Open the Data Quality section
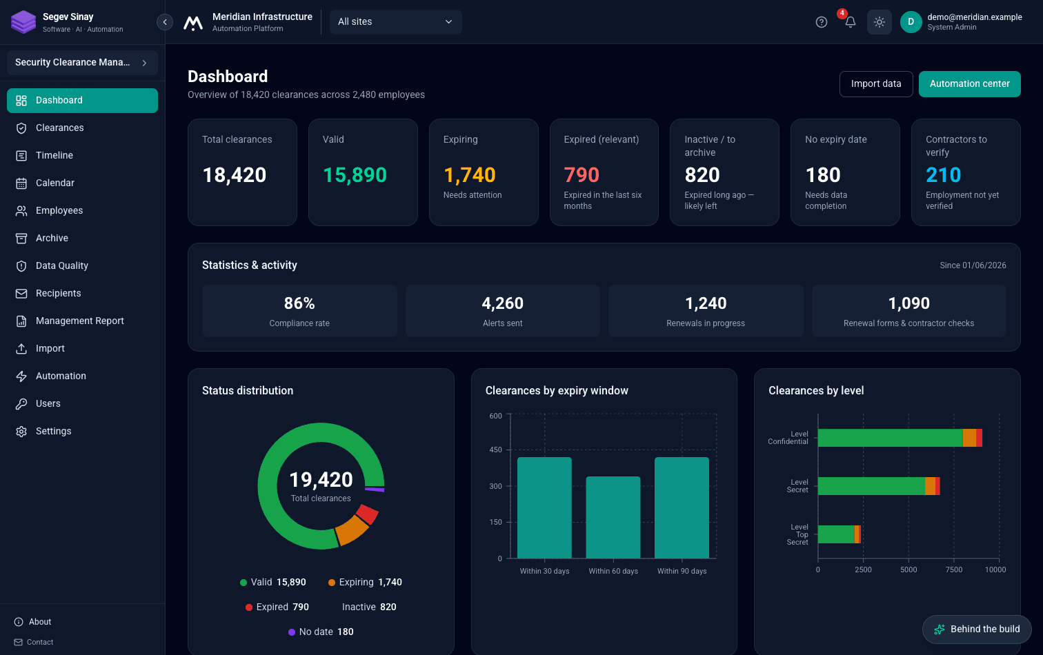The width and height of the screenshot is (1043, 655). coord(82,266)
